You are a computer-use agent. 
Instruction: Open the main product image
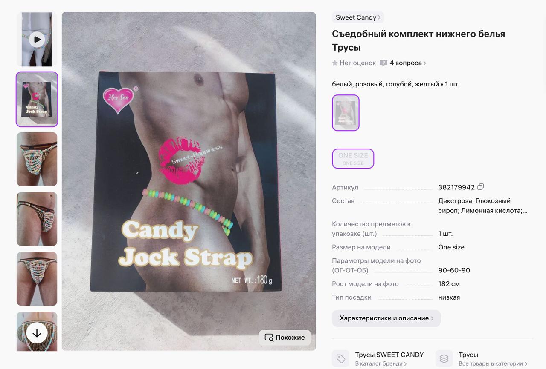(189, 181)
